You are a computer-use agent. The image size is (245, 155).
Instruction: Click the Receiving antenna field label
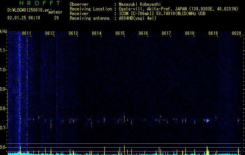(90, 18)
